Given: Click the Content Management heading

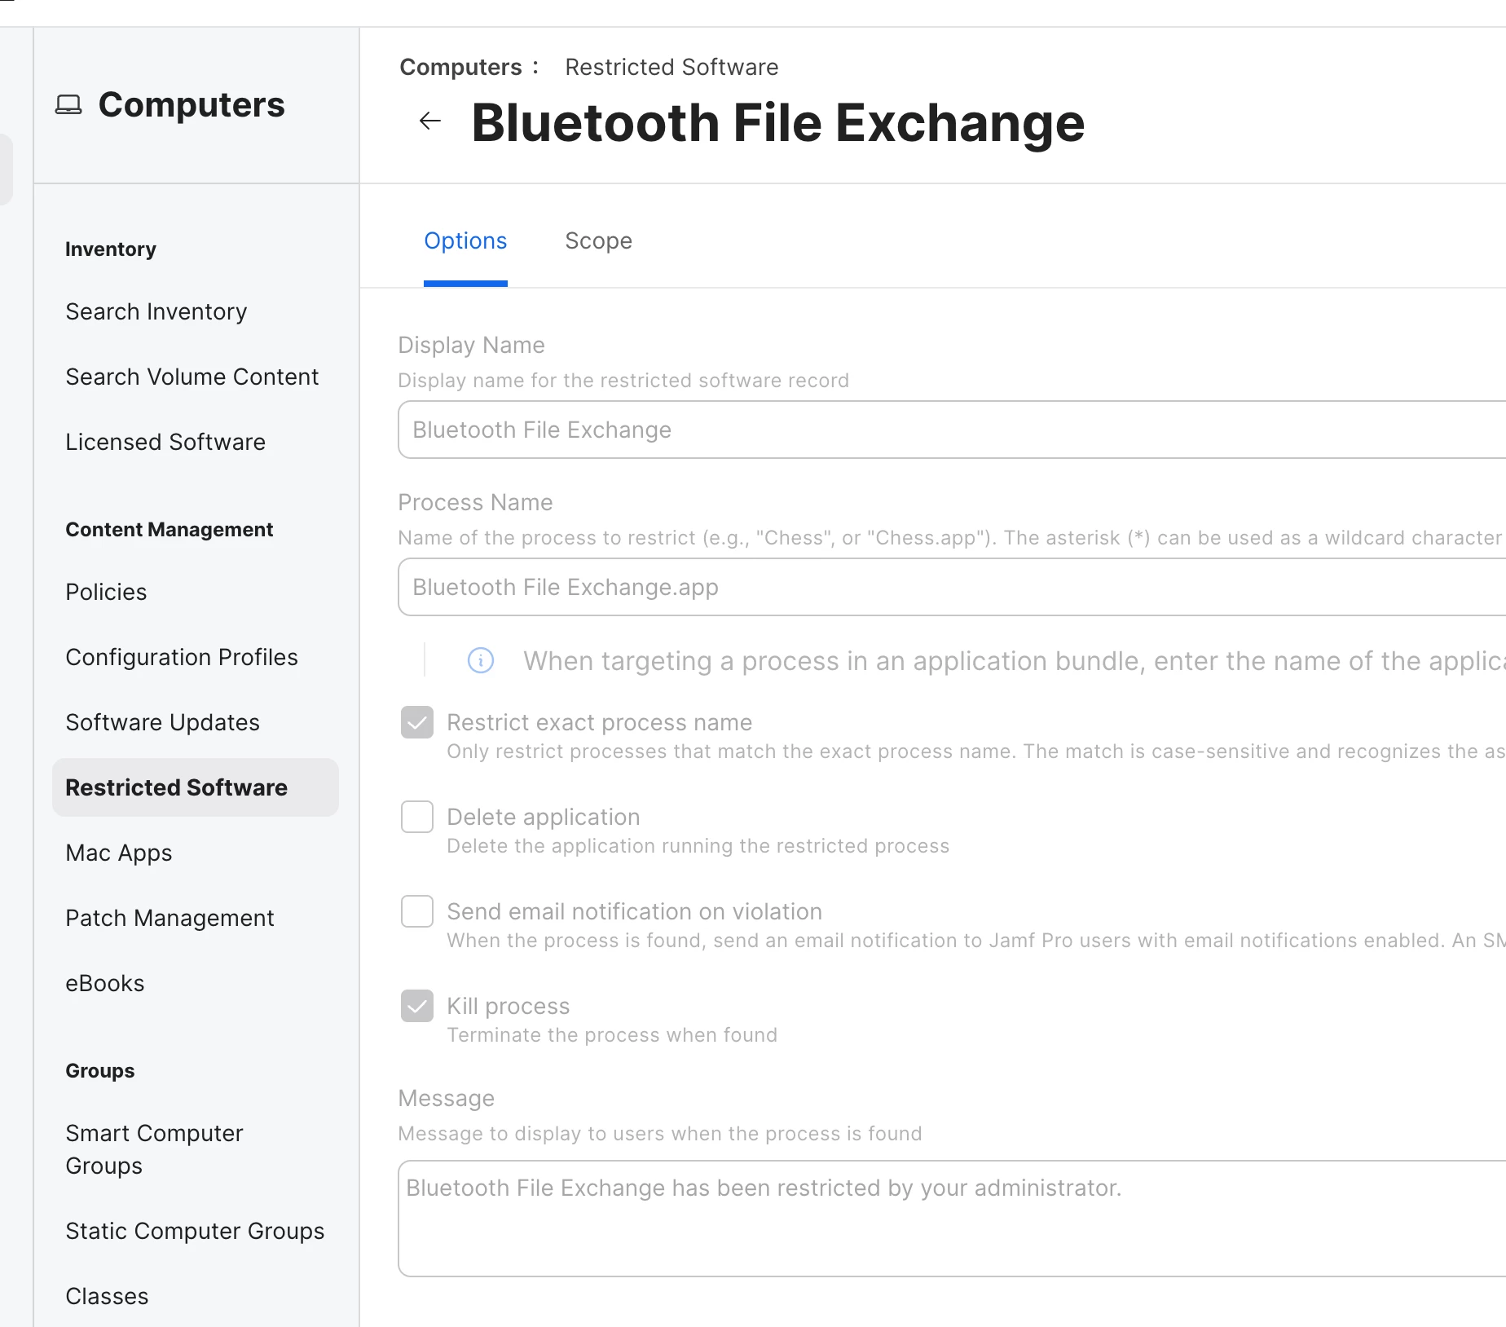Looking at the screenshot, I should tap(170, 530).
